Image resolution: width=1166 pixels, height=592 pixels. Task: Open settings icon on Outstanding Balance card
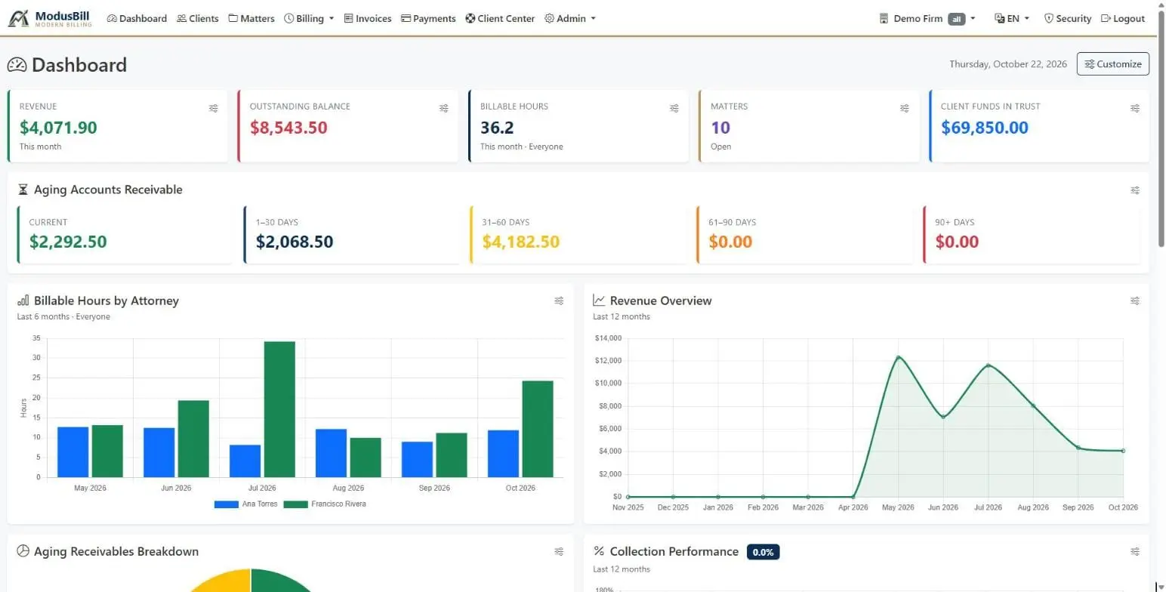444,109
